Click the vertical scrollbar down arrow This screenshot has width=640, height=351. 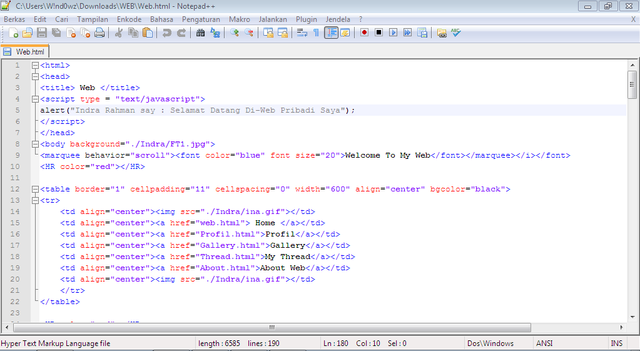point(632,317)
